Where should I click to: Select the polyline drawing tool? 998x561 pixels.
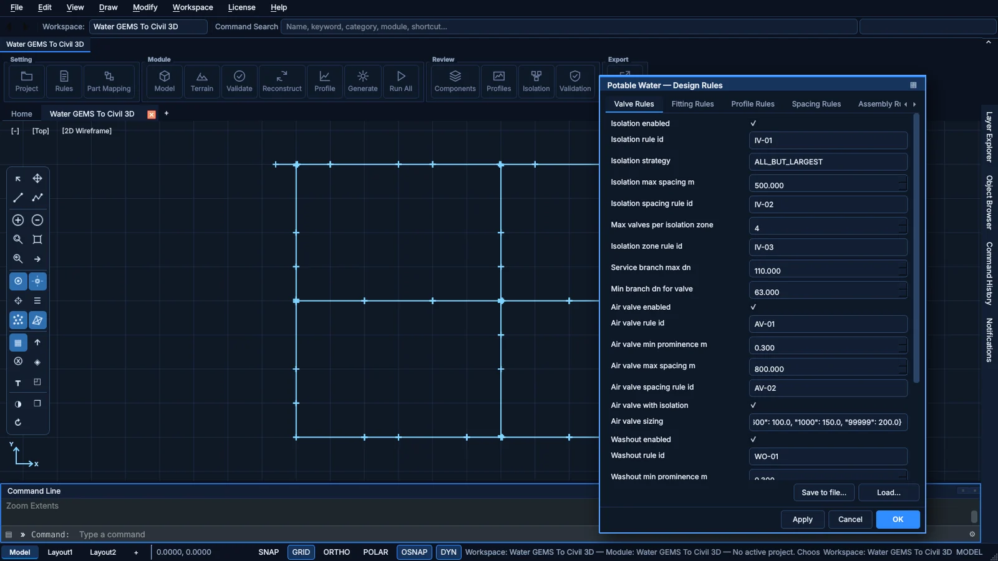tap(37, 198)
